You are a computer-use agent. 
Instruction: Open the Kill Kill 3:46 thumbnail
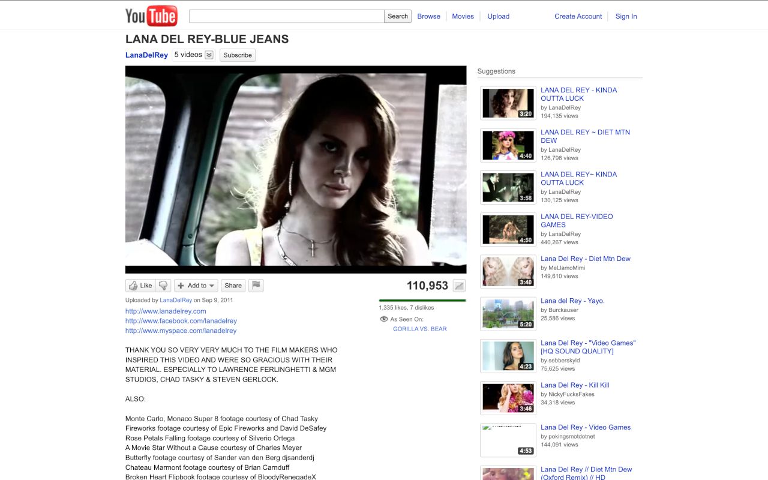[x=508, y=398]
